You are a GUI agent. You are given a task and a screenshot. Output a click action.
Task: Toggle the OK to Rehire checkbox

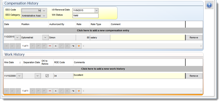point(47,76)
